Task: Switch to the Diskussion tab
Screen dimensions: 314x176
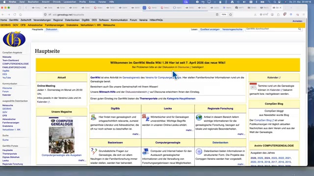Action: 52,29
